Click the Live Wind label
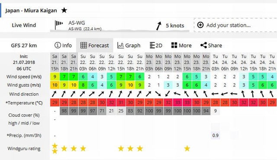Viewport: 277px width, 160px height. coord(24,25)
